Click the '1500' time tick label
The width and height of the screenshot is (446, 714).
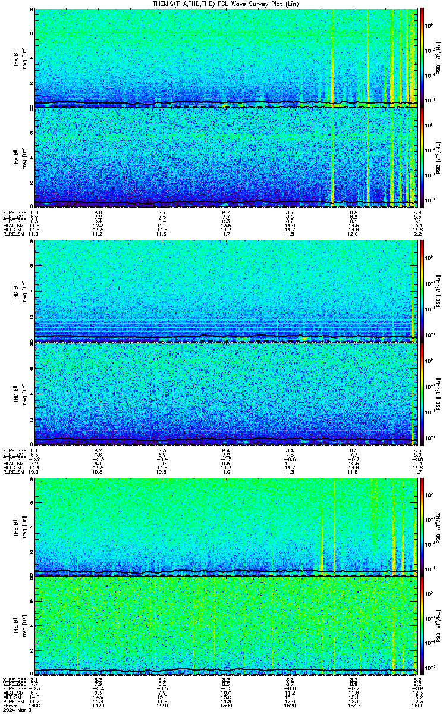226,706
